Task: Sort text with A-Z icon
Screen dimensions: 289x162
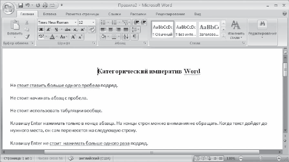Action: (x=126, y=37)
